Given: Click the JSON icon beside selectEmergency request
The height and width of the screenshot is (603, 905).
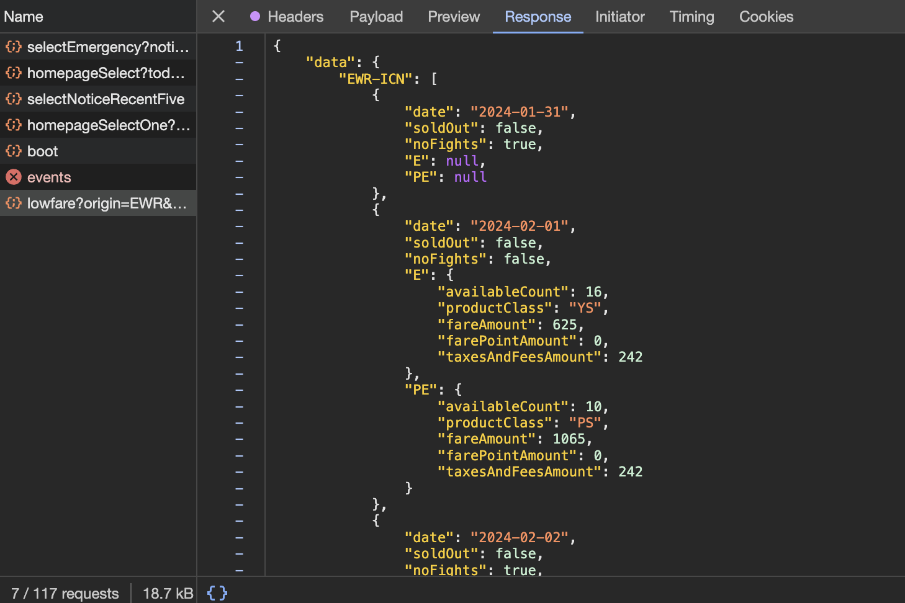Looking at the screenshot, I should [x=14, y=47].
